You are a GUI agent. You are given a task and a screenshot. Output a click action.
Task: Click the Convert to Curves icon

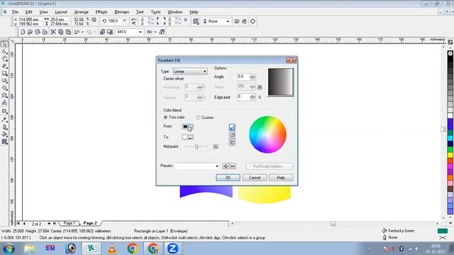(x=253, y=21)
